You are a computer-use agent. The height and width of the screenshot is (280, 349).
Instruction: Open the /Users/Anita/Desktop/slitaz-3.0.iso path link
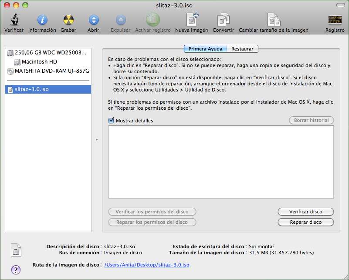pos(147,265)
